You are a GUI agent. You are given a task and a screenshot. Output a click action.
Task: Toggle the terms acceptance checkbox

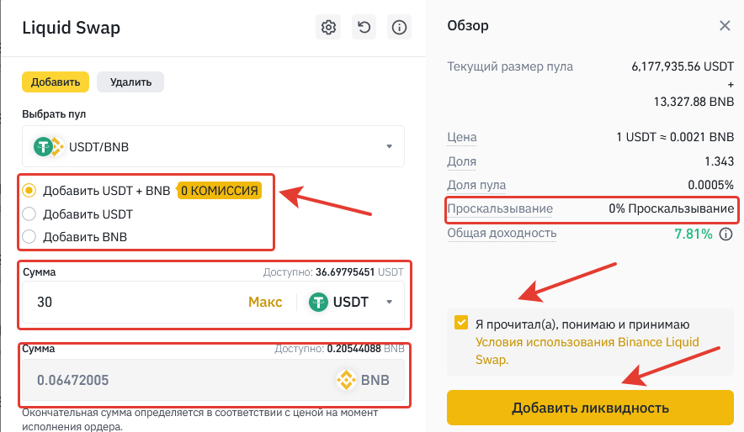461,323
